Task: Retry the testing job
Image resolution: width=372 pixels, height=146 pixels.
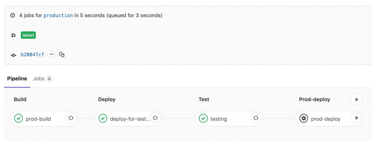Action: (256, 118)
